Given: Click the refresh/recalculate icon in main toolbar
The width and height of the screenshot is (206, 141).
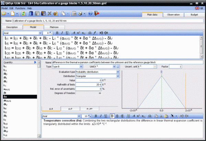Looking at the screenshot, I should pos(23,14).
